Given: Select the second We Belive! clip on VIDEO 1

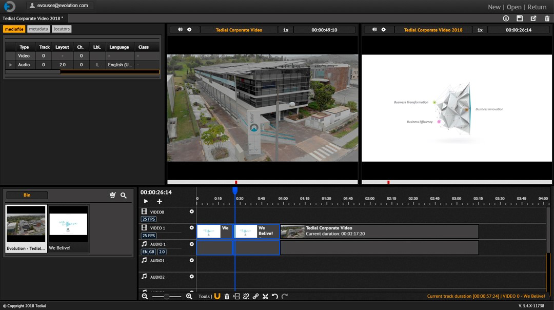Looking at the screenshot, I should tap(257, 231).
